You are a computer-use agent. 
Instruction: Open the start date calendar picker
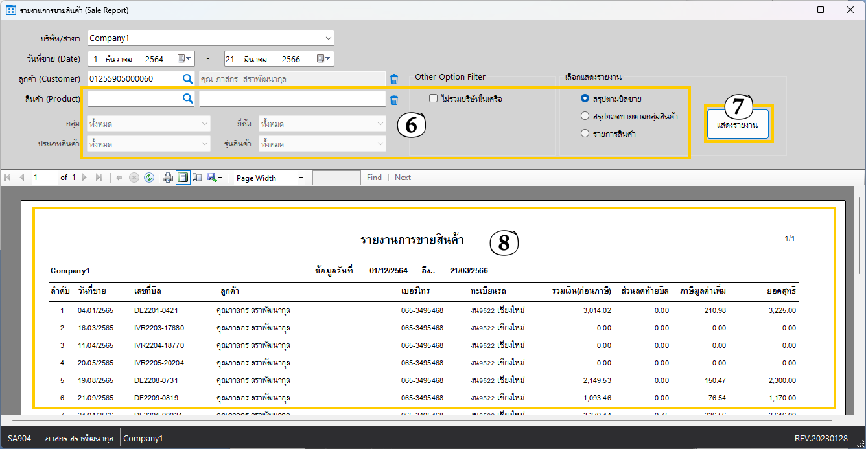(x=185, y=59)
